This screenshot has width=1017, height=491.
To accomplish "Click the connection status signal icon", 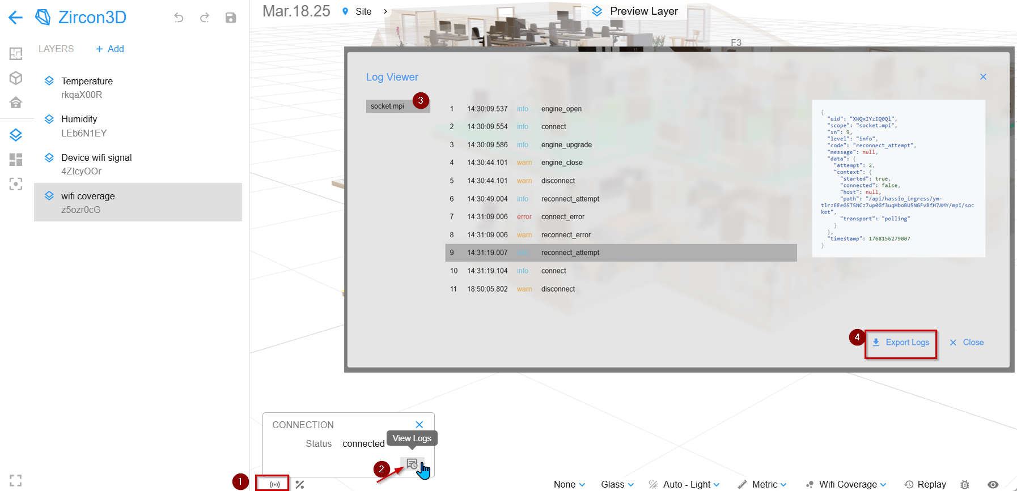I will coord(275,484).
